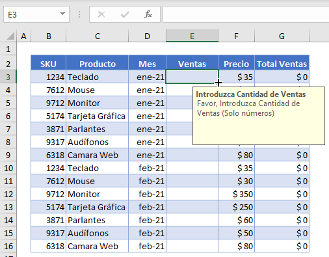The width and height of the screenshot is (329, 257).
Task: Click the $ 80 price in row 9
Action: click(236, 155)
